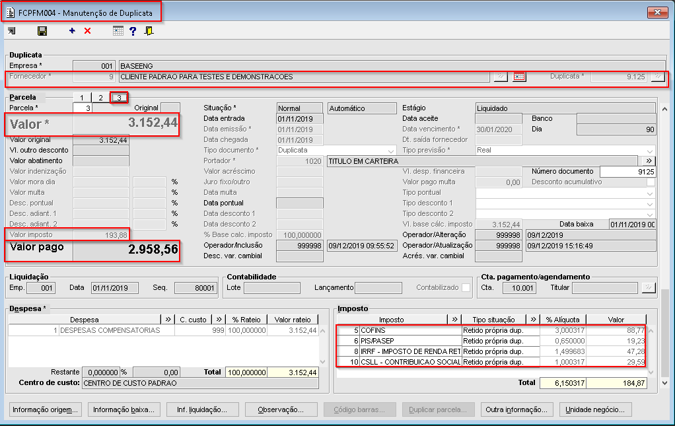
Task: Click the Titular lookup button
Action: [649, 287]
